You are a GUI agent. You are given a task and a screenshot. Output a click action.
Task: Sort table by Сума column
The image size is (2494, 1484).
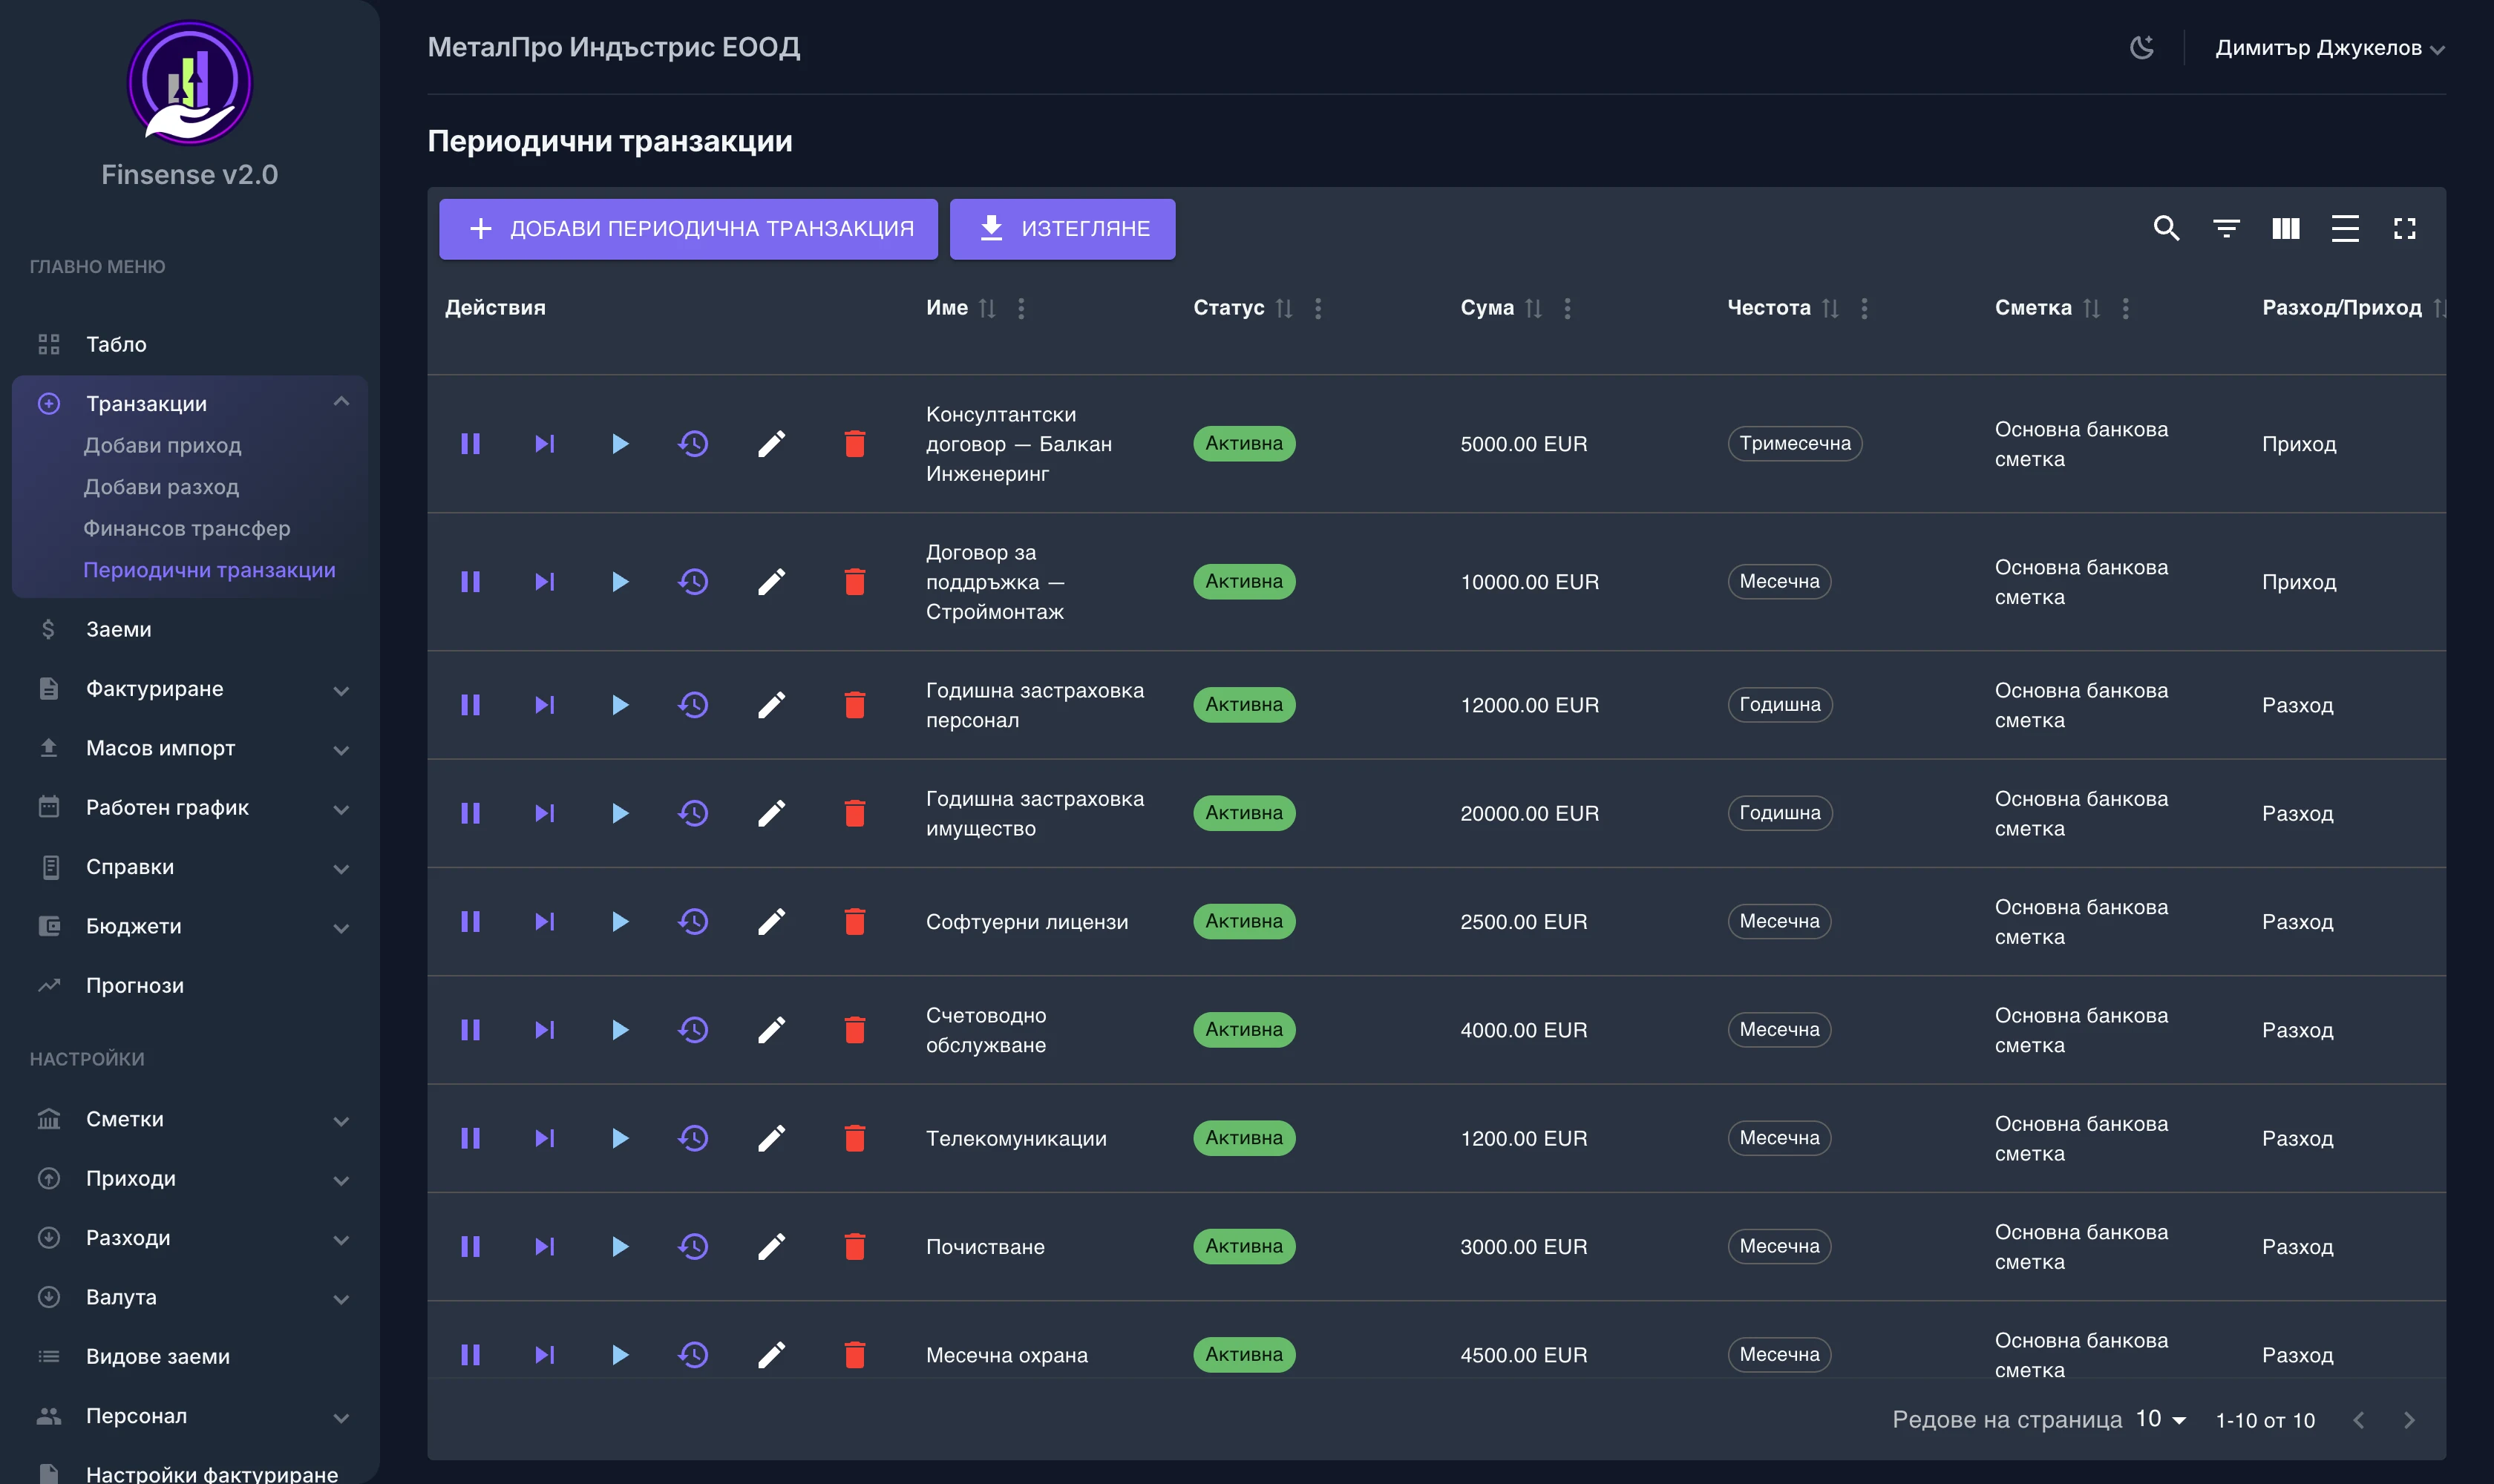point(1534,308)
